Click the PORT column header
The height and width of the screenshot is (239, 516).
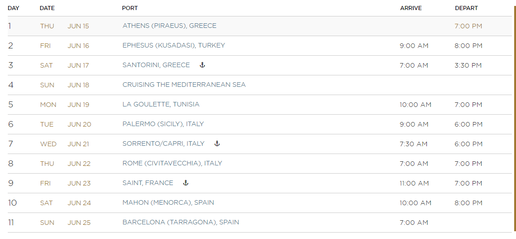129,8
